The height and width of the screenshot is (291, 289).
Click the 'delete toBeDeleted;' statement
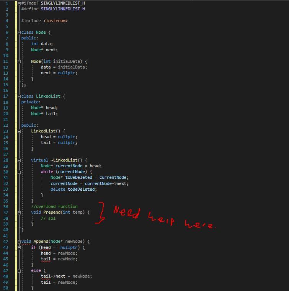point(73,189)
